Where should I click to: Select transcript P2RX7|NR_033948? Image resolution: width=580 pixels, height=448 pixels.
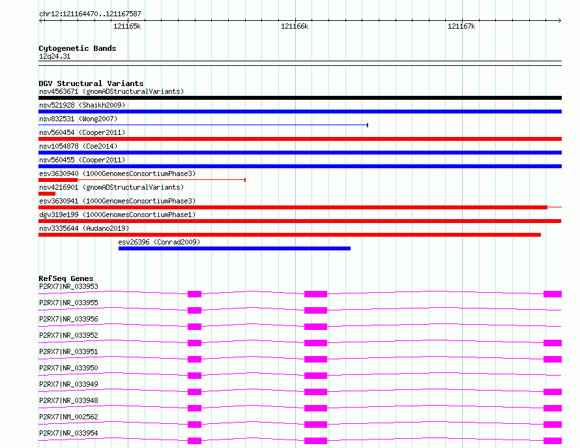pos(68,400)
